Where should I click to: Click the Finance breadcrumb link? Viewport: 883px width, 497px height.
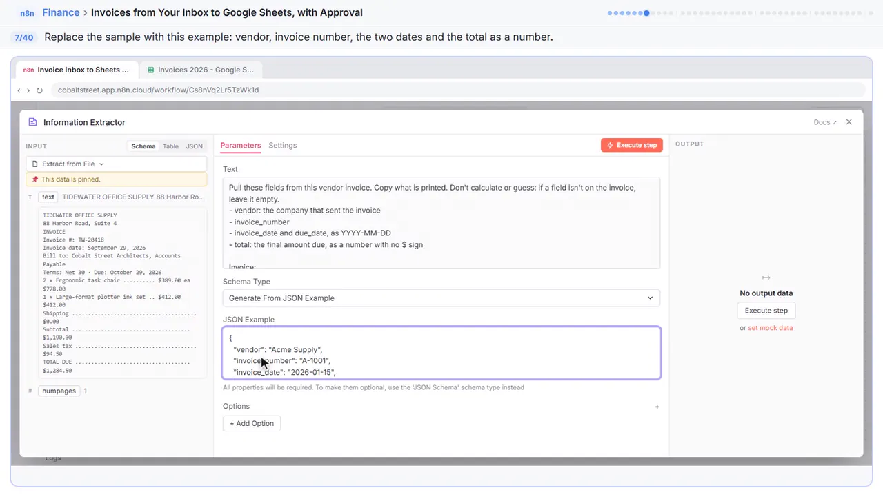(61, 12)
